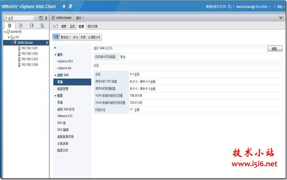Screen dimensions: 287x180
Task: Switch to the 相关对象 tab
Action: click(x=93, y=27)
